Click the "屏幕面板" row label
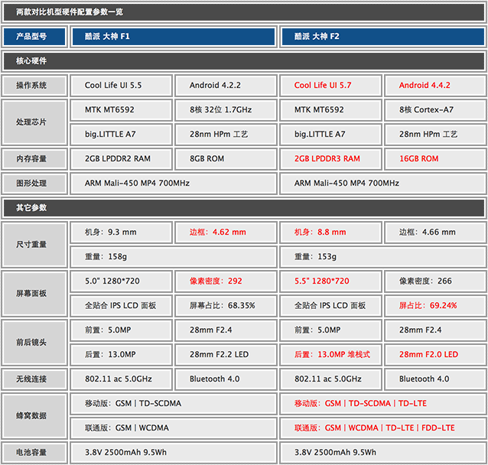The width and height of the screenshot is (488, 465). pyautogui.click(x=34, y=293)
